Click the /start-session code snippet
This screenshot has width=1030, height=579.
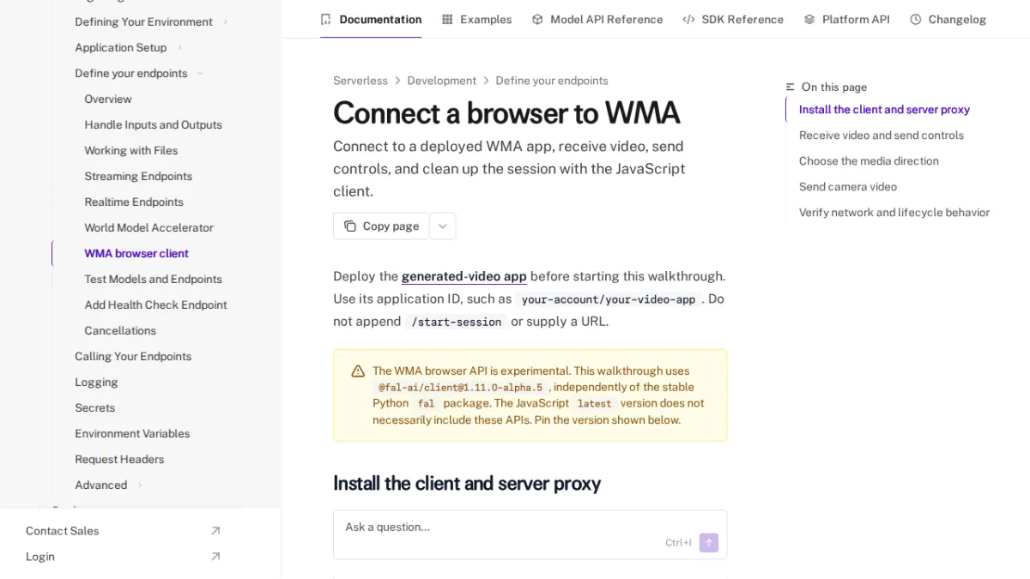(x=457, y=322)
